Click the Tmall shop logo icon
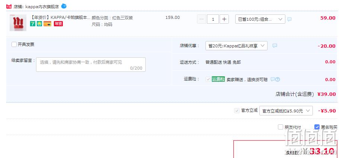Viewport: 340px width, 158px height. (9, 7)
